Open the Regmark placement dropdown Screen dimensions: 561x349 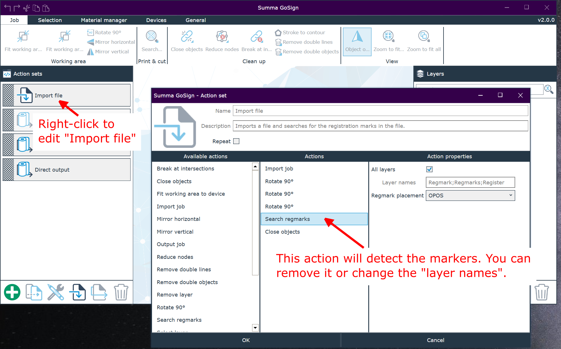tap(470, 195)
